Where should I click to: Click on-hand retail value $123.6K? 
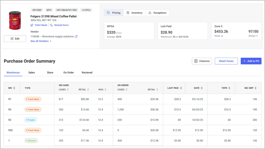pos(84,120)
